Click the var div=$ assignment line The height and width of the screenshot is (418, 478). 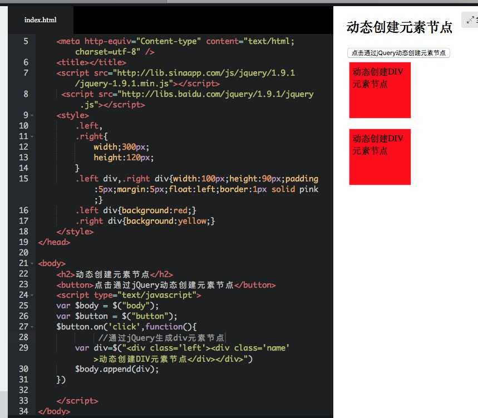pos(182,353)
